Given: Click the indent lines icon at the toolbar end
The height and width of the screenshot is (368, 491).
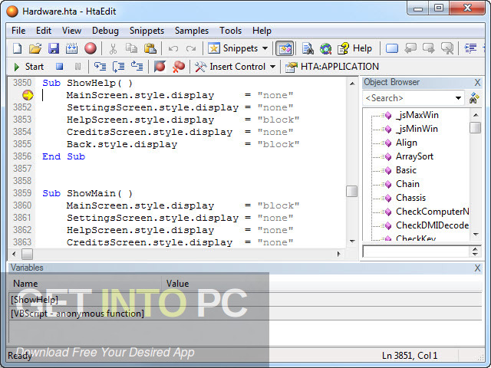Looking at the screenshot, I should point(470,48).
